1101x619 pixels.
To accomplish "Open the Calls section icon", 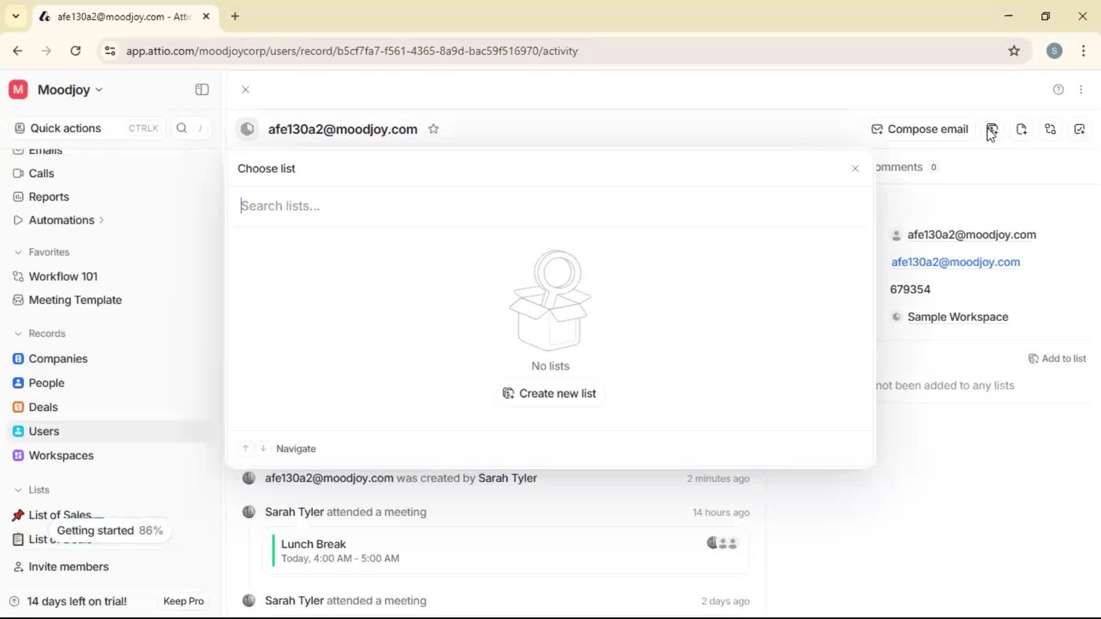I will click(x=18, y=173).
